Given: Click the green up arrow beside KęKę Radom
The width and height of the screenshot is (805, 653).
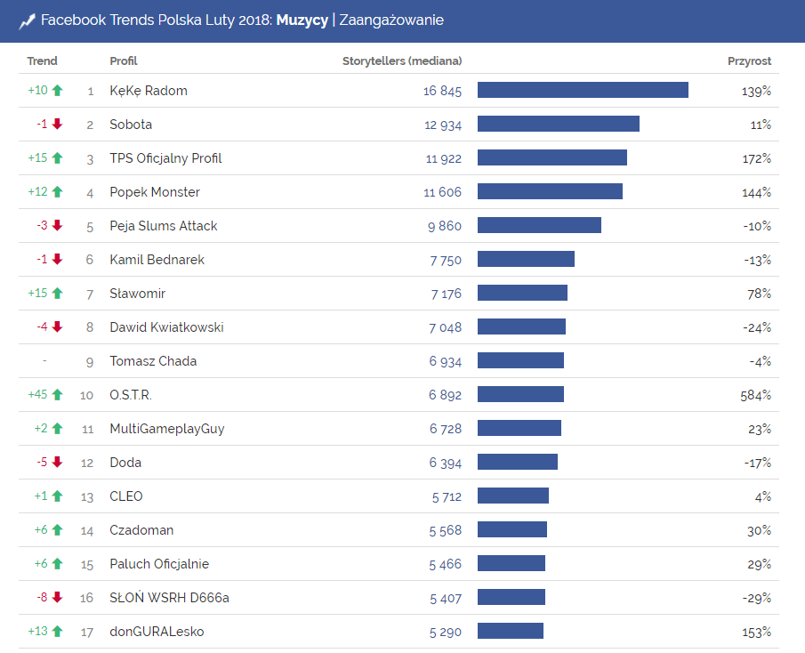Looking at the screenshot, I should click(x=58, y=91).
